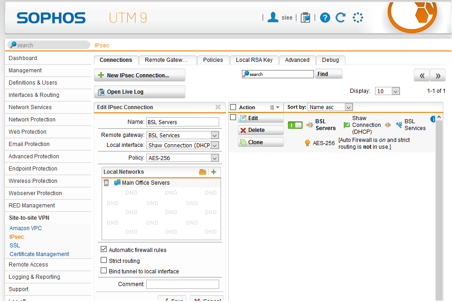Viewport: 452px width, 302px height.
Task: Click the connections list vertical scrollbar
Action: point(439,207)
